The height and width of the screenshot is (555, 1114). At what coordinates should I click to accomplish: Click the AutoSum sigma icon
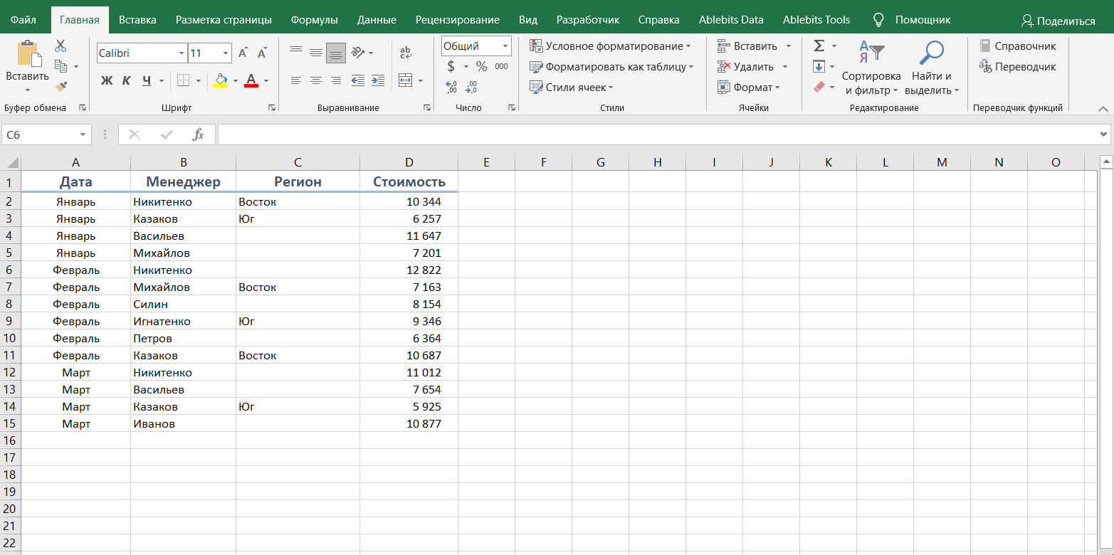819,46
